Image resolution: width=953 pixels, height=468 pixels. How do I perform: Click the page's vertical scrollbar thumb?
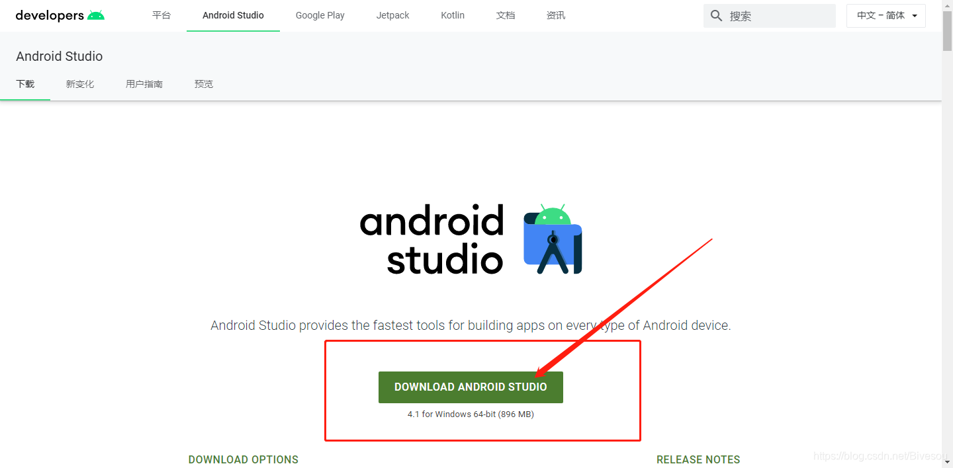(x=947, y=30)
